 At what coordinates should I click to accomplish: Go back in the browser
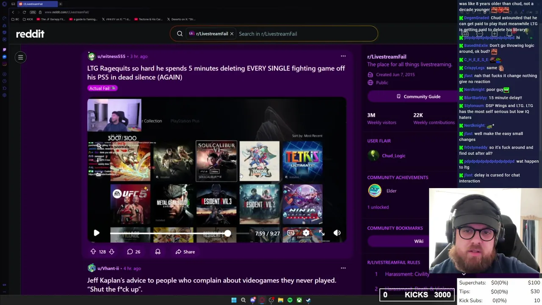(13, 12)
